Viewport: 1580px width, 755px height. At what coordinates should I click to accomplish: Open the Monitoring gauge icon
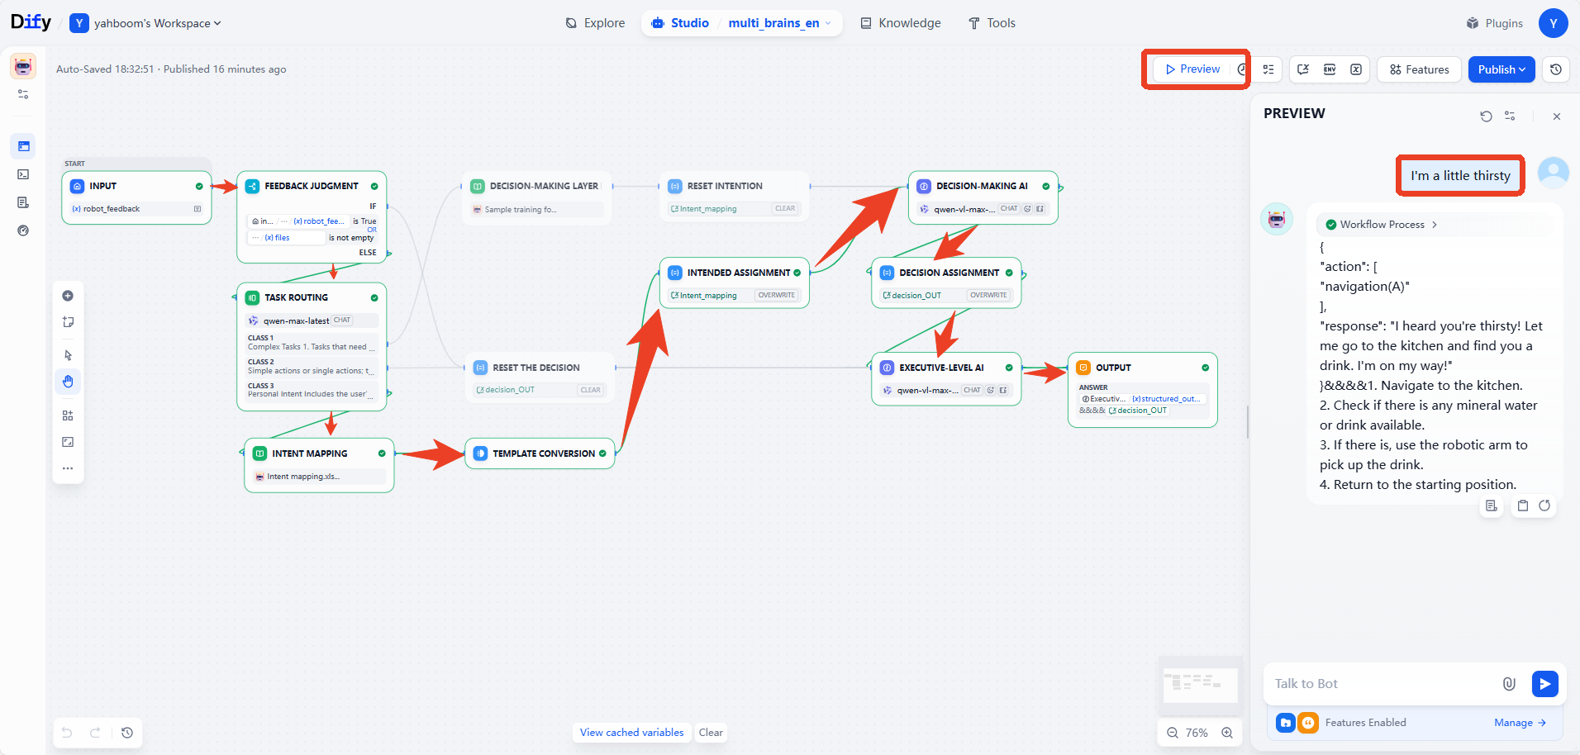coord(23,230)
